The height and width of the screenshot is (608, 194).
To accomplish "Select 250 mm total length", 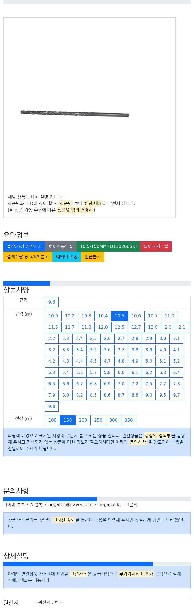I will (x=98, y=420).
